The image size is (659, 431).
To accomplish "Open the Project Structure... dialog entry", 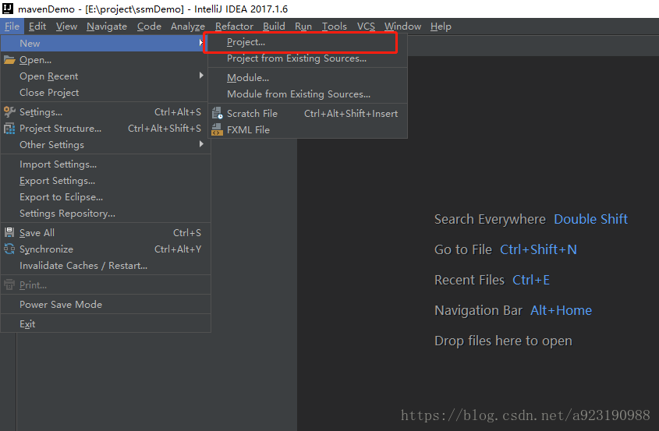I will [x=105, y=129].
